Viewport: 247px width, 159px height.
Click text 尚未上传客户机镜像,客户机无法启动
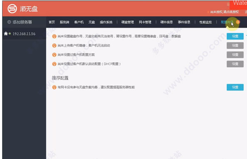pyautogui.click(x=84, y=46)
